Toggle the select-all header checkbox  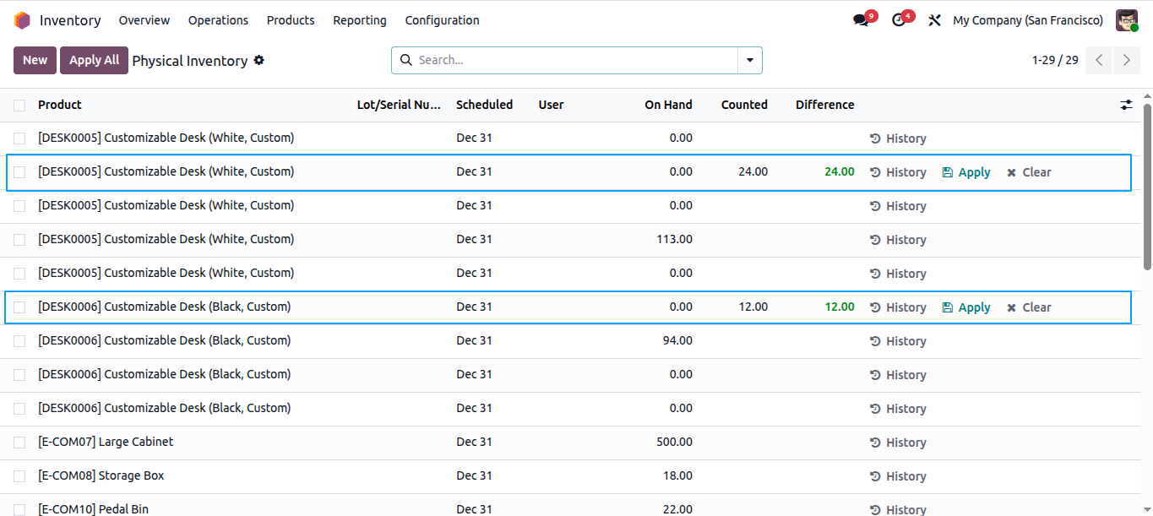tap(19, 106)
